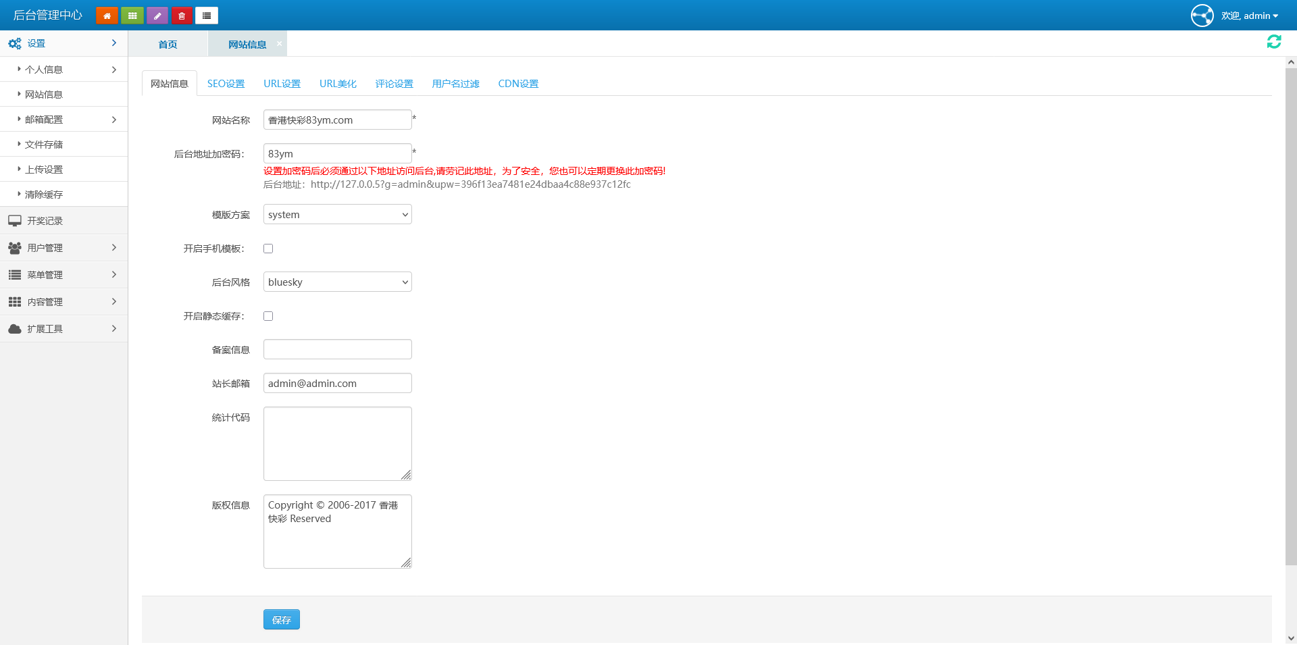Switch to the 首页 page tab
The width and height of the screenshot is (1297, 645).
click(168, 44)
